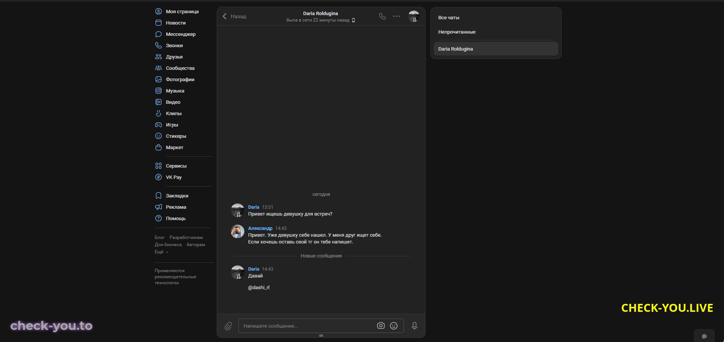724x342 pixels.
Task: Click the Daria Roldugina name in chat header
Action: (320, 14)
